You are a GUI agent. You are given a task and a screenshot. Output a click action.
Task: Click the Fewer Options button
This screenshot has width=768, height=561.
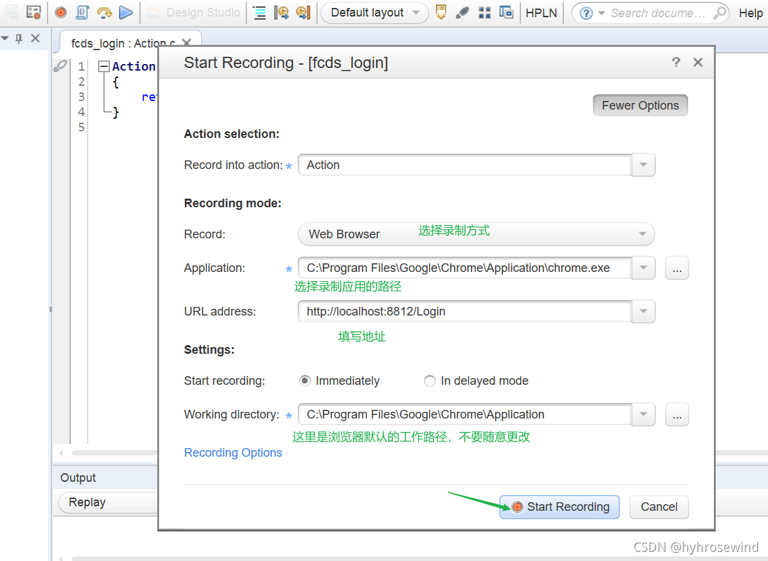[640, 105]
